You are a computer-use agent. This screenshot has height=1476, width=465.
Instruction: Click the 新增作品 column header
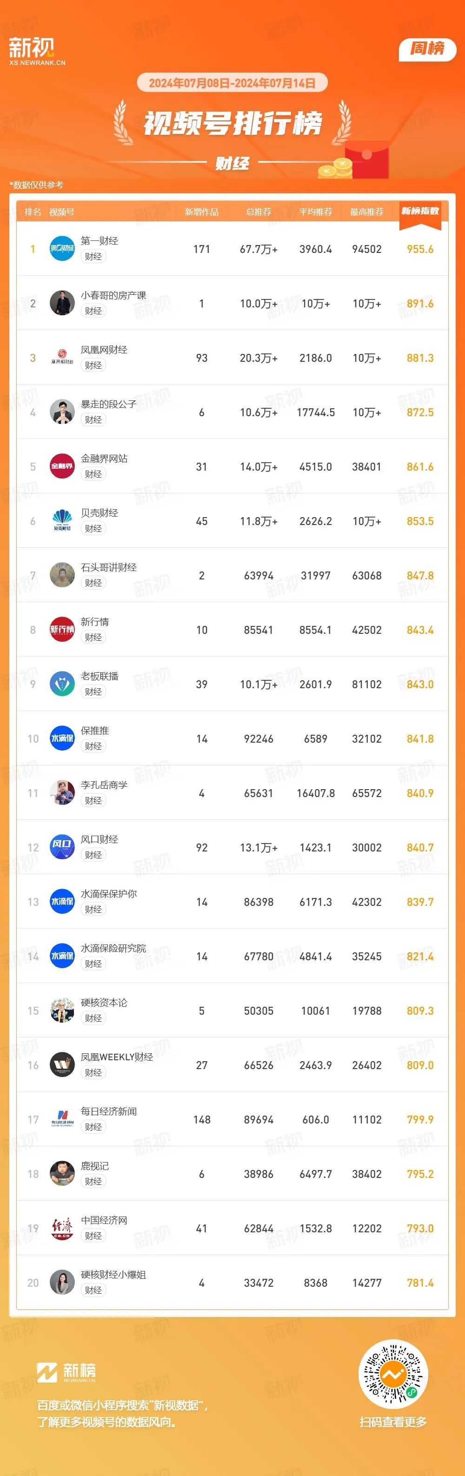pos(201,212)
